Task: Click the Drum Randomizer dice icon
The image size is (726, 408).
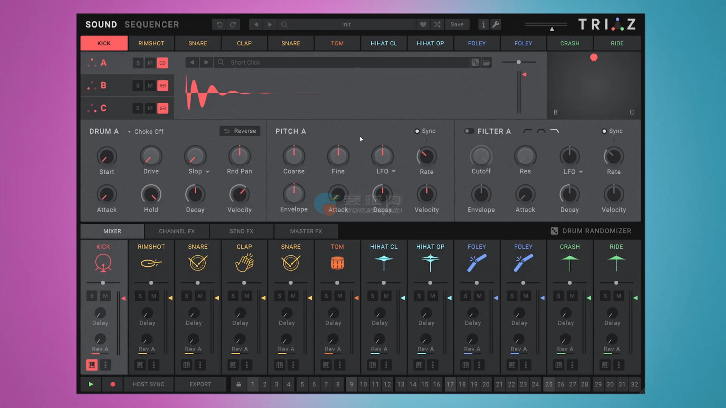Action: [x=554, y=231]
